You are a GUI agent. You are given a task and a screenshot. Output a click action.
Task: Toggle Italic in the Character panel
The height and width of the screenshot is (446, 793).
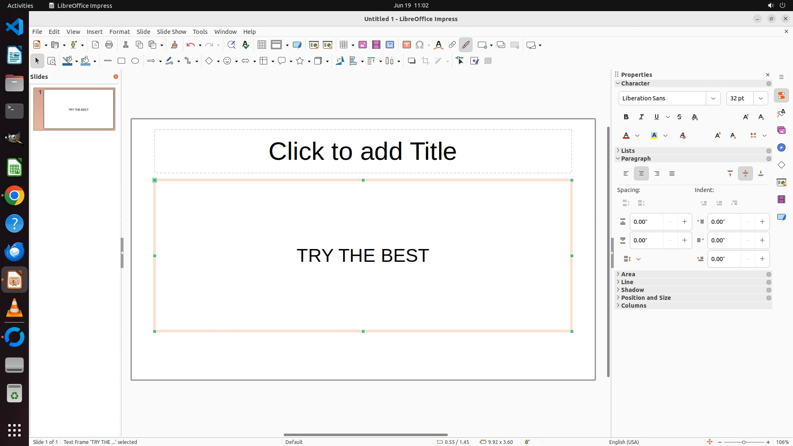click(x=641, y=117)
